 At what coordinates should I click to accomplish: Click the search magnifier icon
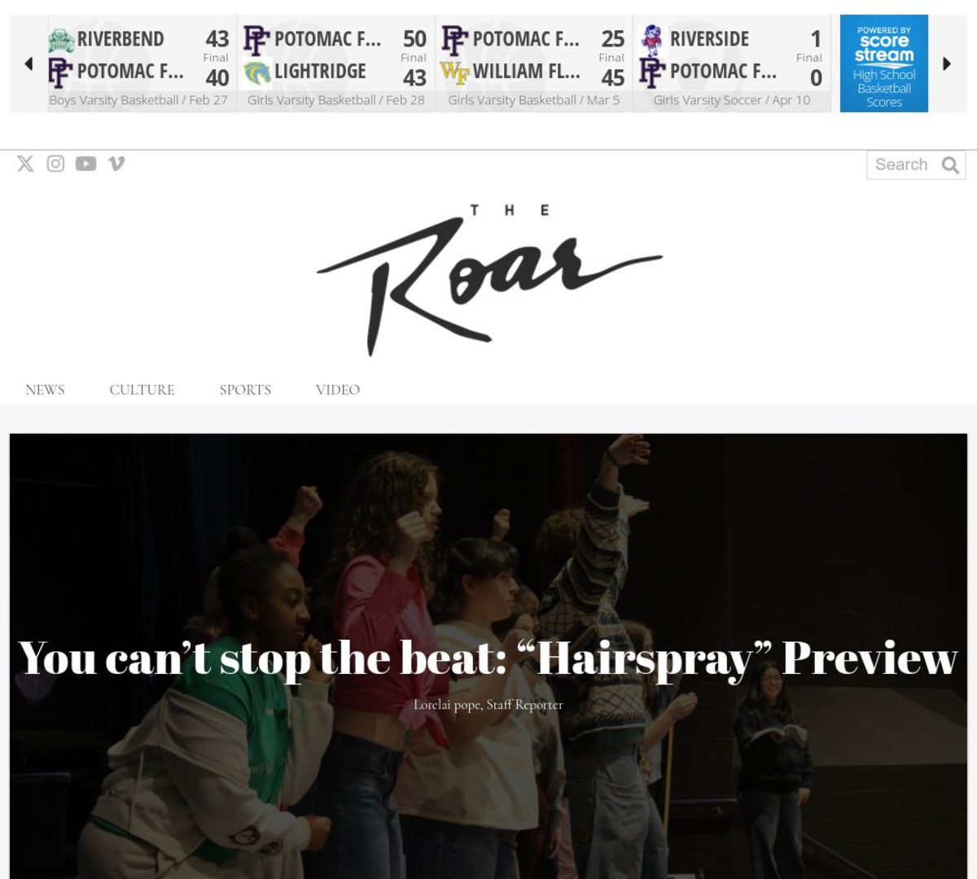pyautogui.click(x=950, y=165)
